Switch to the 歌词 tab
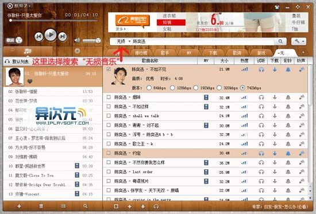Viewport: 316px width, 214px height. [237, 53]
